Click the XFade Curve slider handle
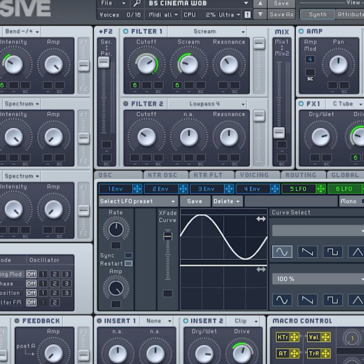Viewport: 364px width, 364px height. 168,237
